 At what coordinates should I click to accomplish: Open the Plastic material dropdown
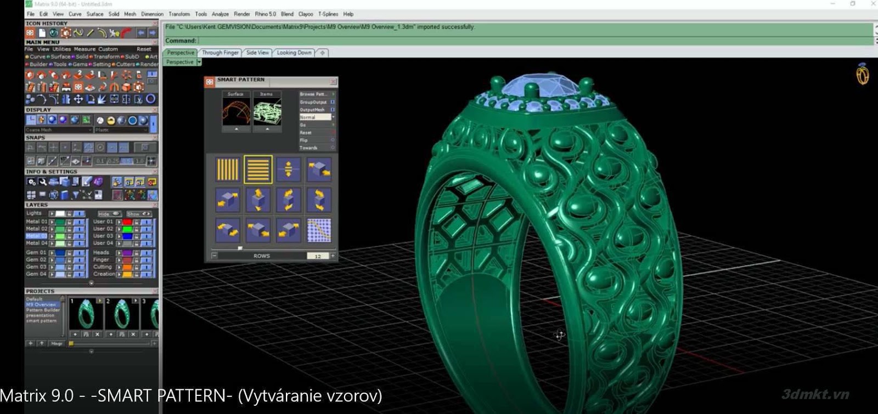tap(121, 130)
